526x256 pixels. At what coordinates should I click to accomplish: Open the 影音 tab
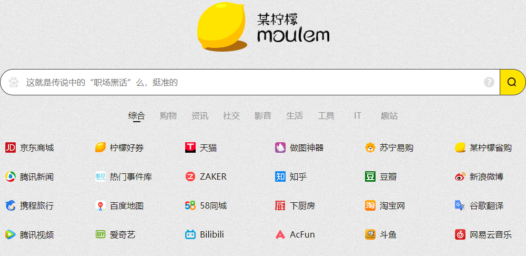(x=262, y=116)
